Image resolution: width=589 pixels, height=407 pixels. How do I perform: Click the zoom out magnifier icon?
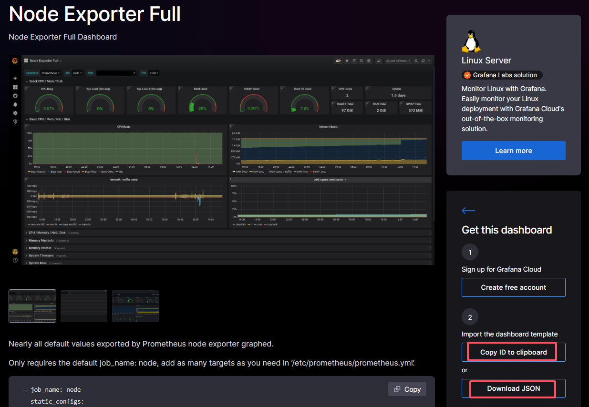[x=416, y=61]
